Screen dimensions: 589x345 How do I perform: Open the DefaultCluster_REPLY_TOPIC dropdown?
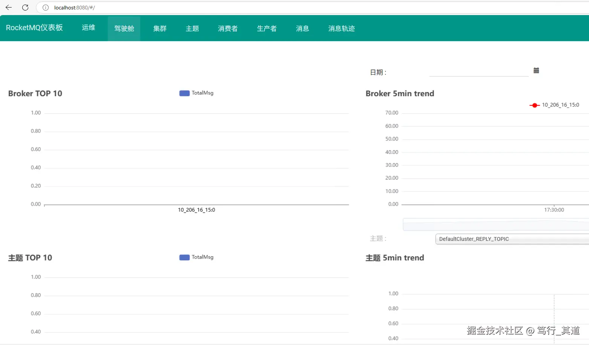(x=512, y=239)
